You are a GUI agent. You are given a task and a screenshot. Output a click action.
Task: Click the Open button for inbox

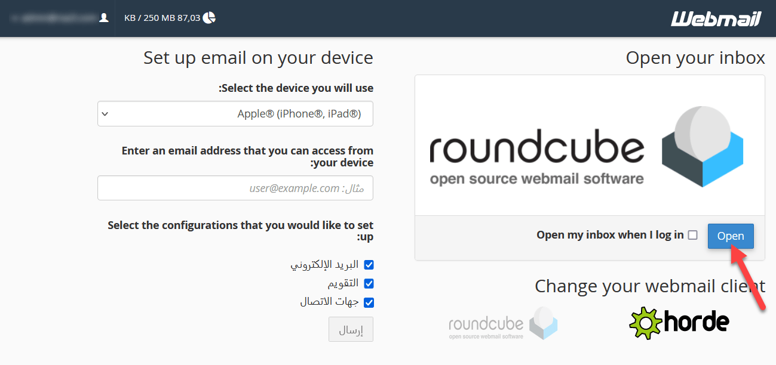(731, 236)
